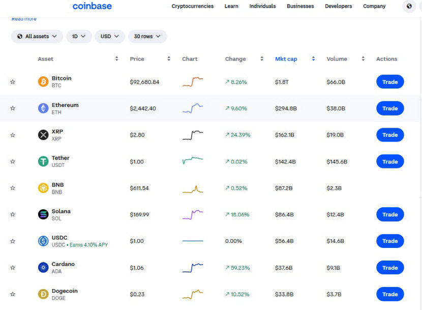This screenshot has width=422, height=310.
Task: Click Cardano change 59.23%
Action: [237, 268]
